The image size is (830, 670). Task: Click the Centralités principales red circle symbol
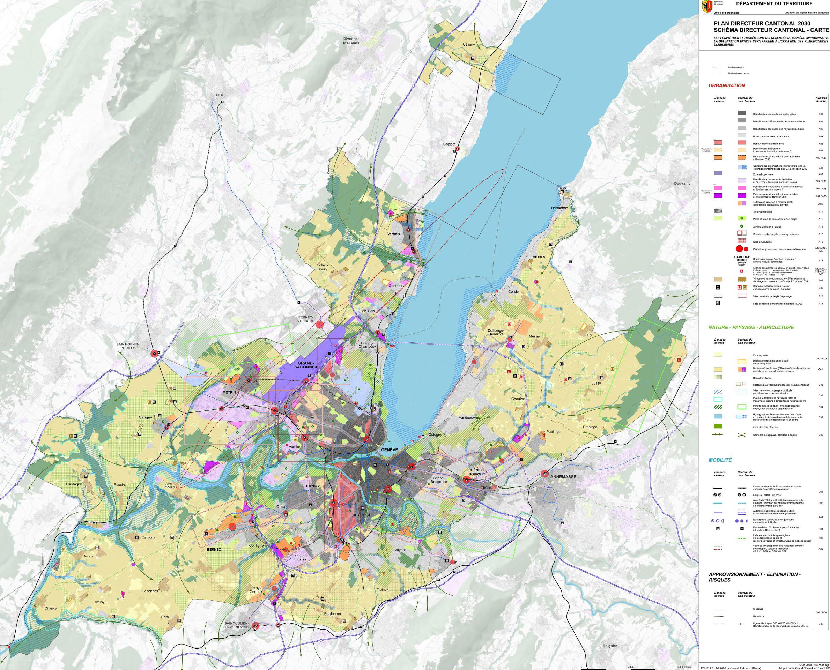click(740, 248)
